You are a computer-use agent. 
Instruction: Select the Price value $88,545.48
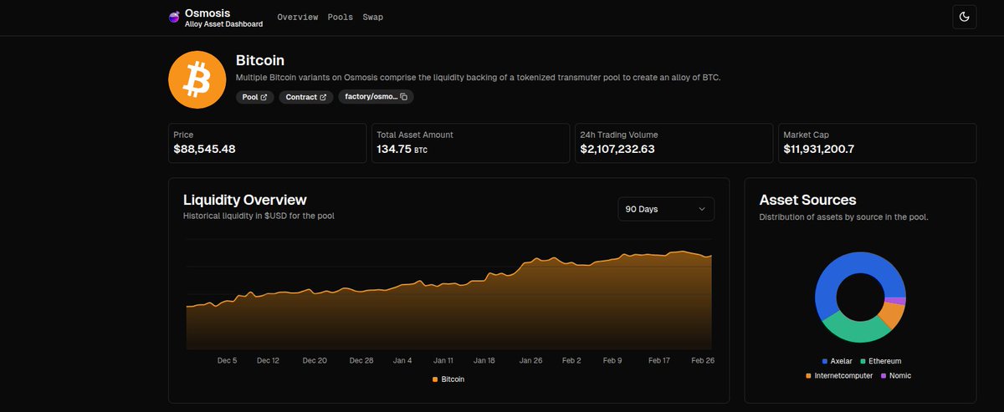coord(204,150)
